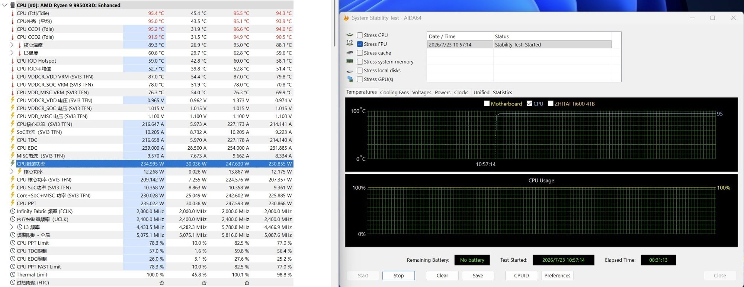Select the lightning icon beside Core+SoC+MISC 功率
Viewport: 744px width, 287px height.
click(x=12, y=195)
